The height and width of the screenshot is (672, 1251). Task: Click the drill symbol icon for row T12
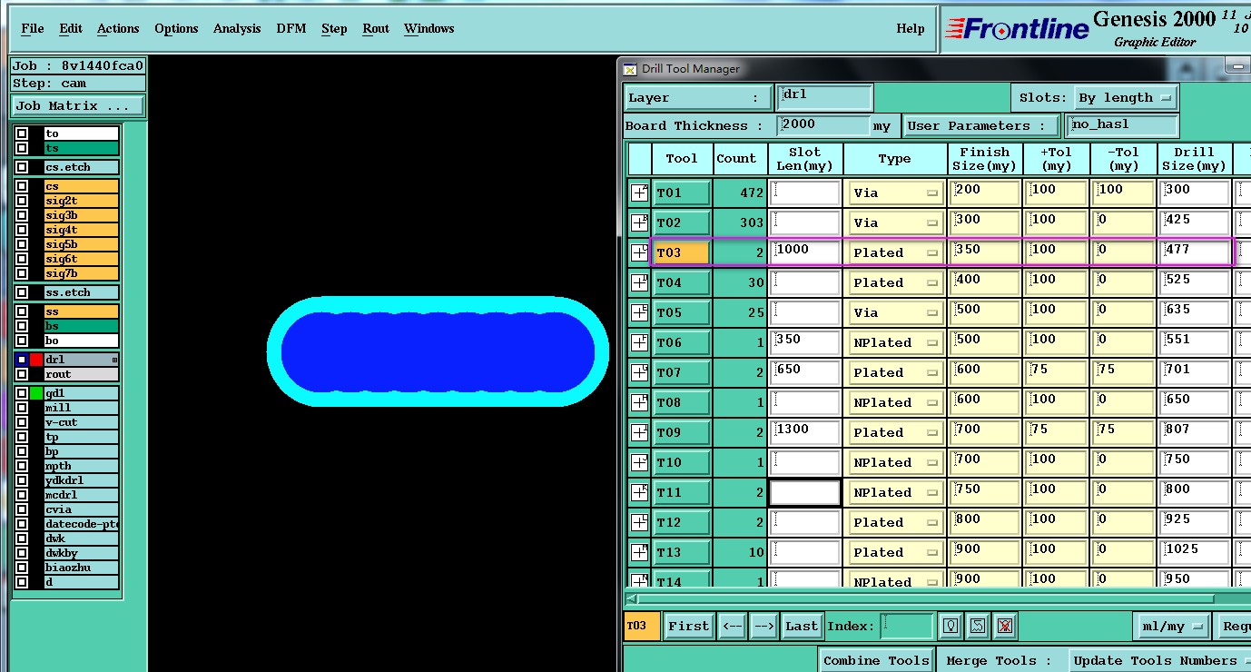click(639, 522)
